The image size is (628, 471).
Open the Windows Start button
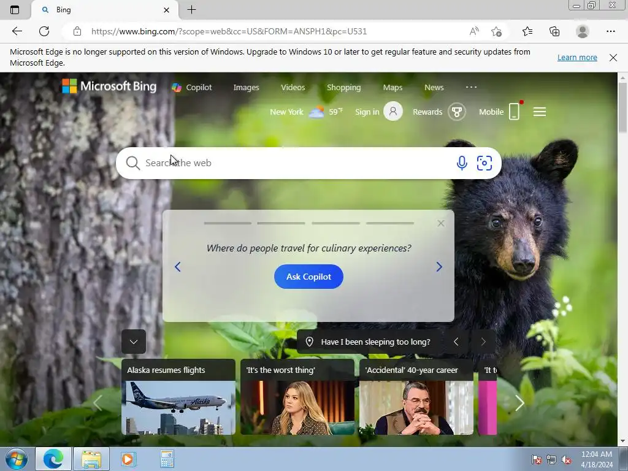click(x=17, y=459)
